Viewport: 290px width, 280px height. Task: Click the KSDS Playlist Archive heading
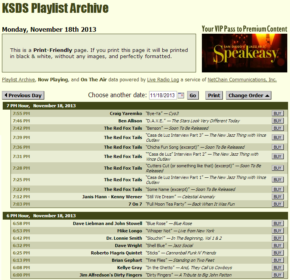[55, 8]
